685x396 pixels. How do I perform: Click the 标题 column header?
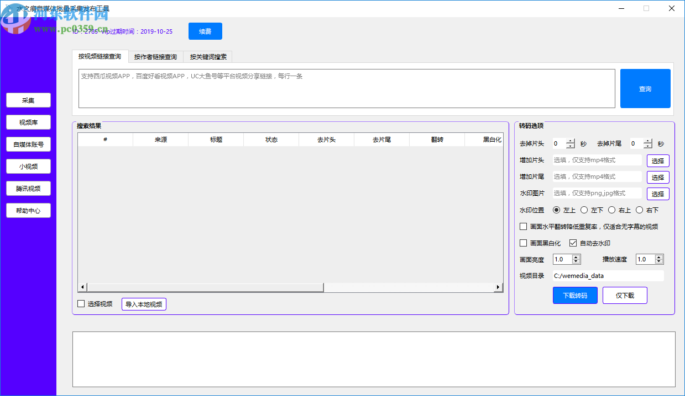[216, 140]
